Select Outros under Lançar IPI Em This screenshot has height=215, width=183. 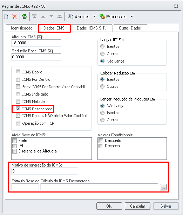coord(102,54)
